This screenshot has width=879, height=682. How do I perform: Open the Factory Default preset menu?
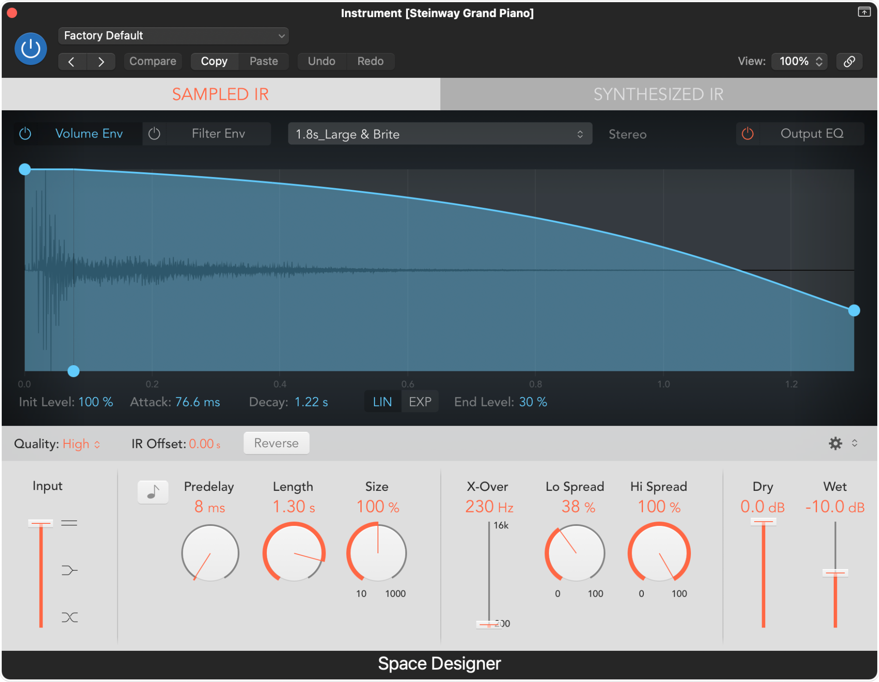point(173,36)
